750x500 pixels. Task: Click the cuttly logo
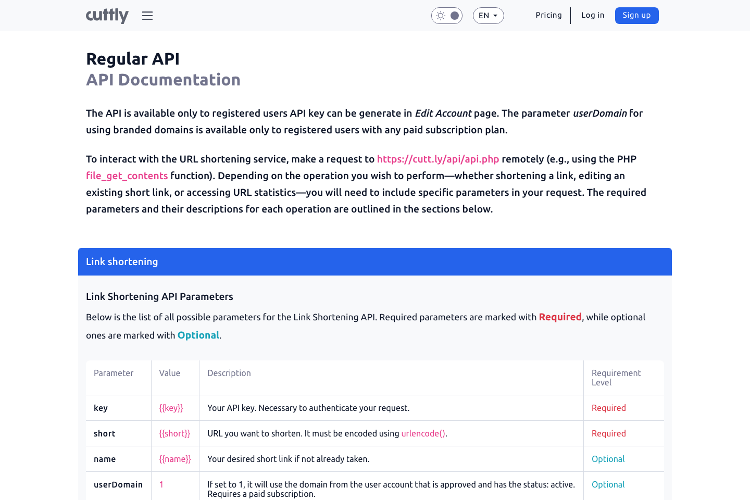[107, 16]
